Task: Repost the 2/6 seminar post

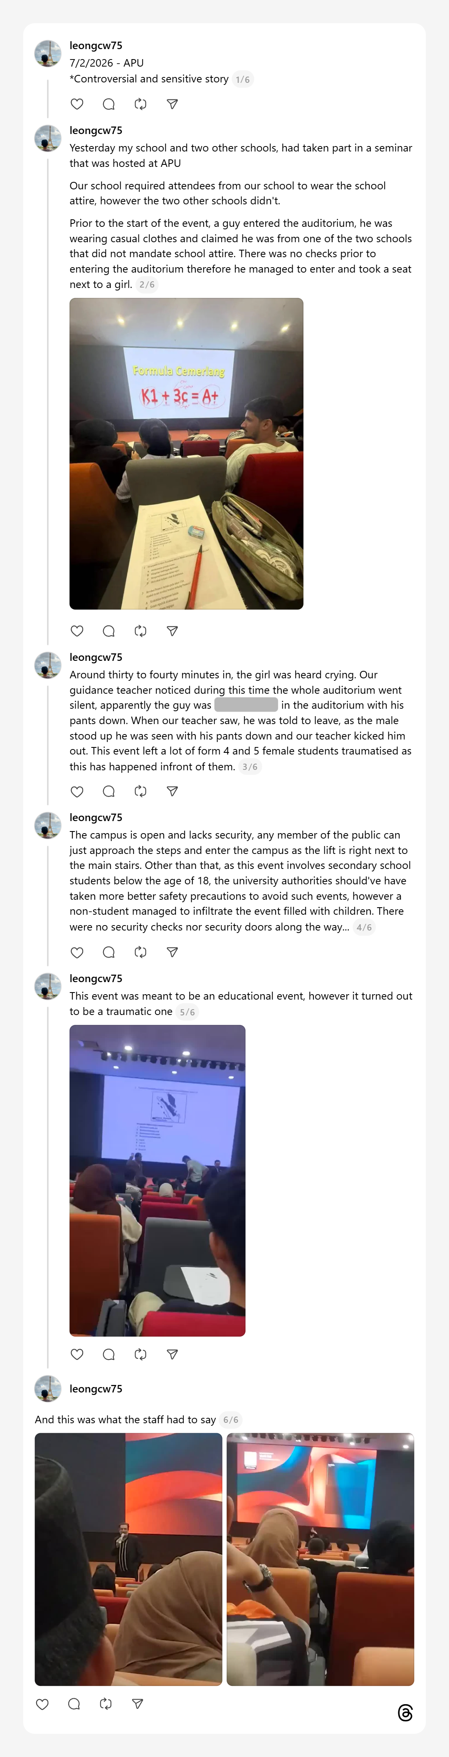Action: coord(141,631)
